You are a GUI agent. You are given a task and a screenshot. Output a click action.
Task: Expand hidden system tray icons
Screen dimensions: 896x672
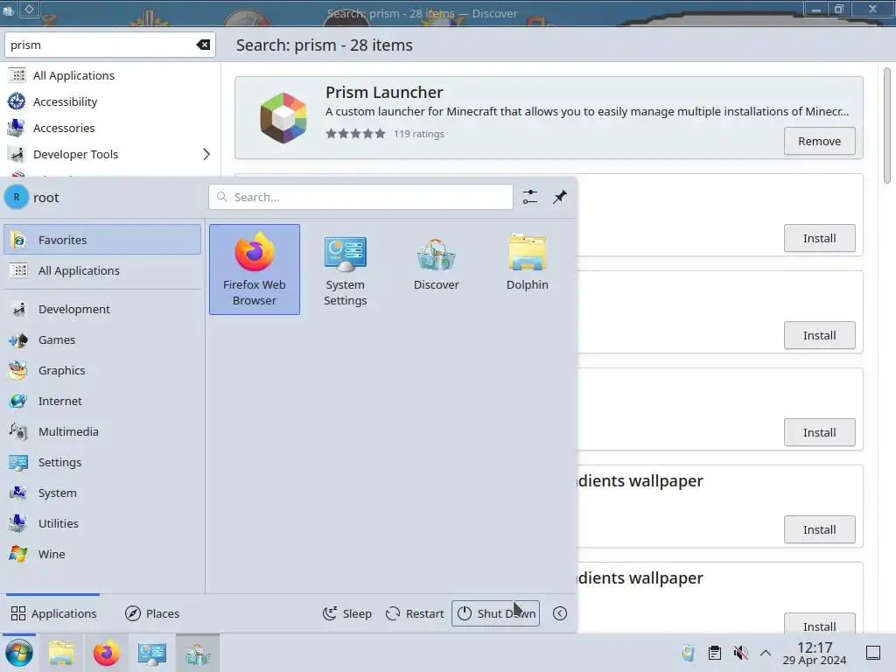[766, 653]
